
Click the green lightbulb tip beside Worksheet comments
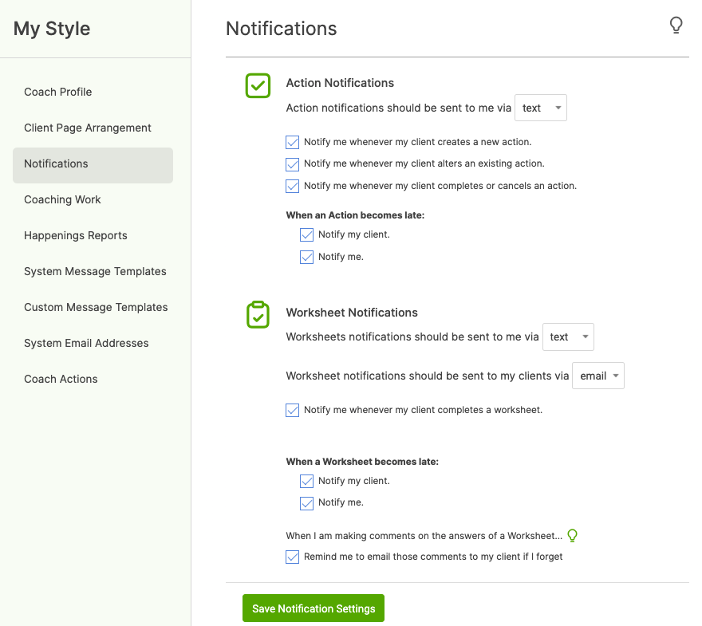571,536
